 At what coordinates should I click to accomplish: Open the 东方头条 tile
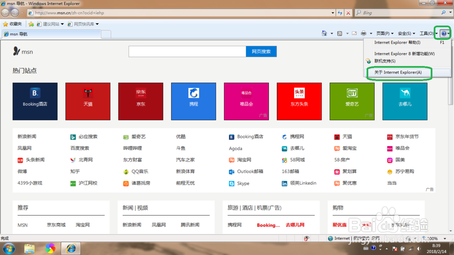coord(299,101)
